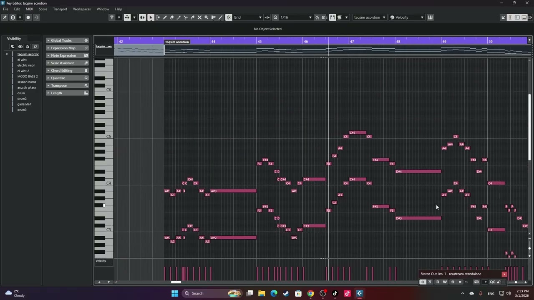Select the Draw pencil tool
534x300 pixels.
tap(165, 17)
